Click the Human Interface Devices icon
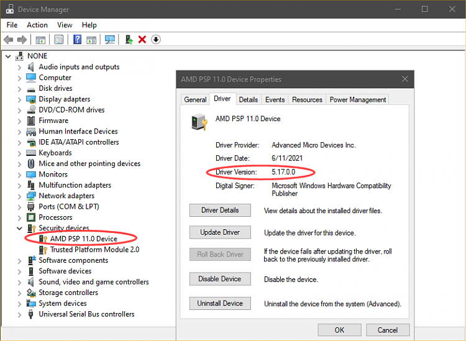 click(x=31, y=131)
